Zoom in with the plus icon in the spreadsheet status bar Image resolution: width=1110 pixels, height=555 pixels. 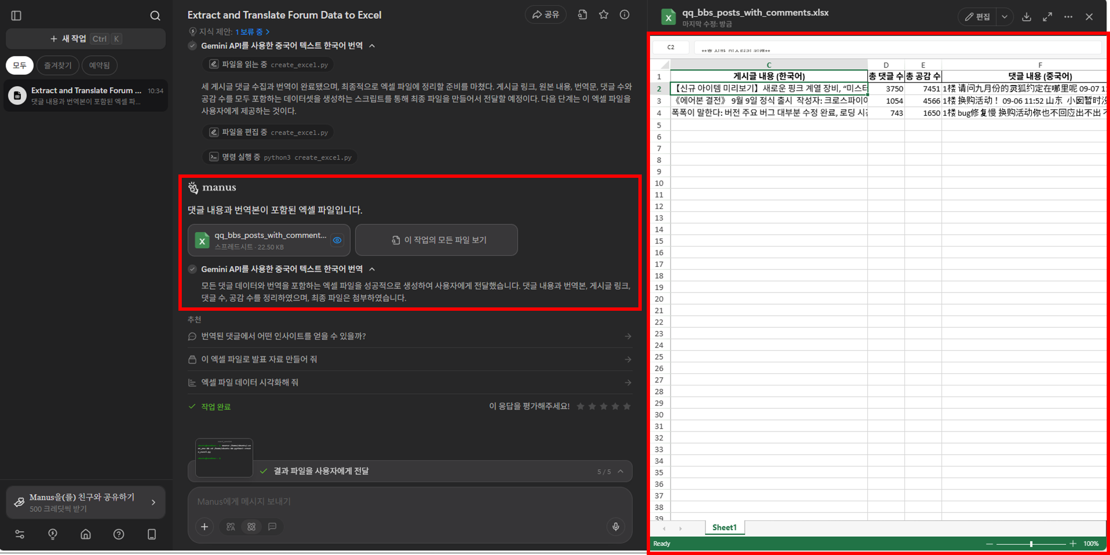click(1073, 544)
